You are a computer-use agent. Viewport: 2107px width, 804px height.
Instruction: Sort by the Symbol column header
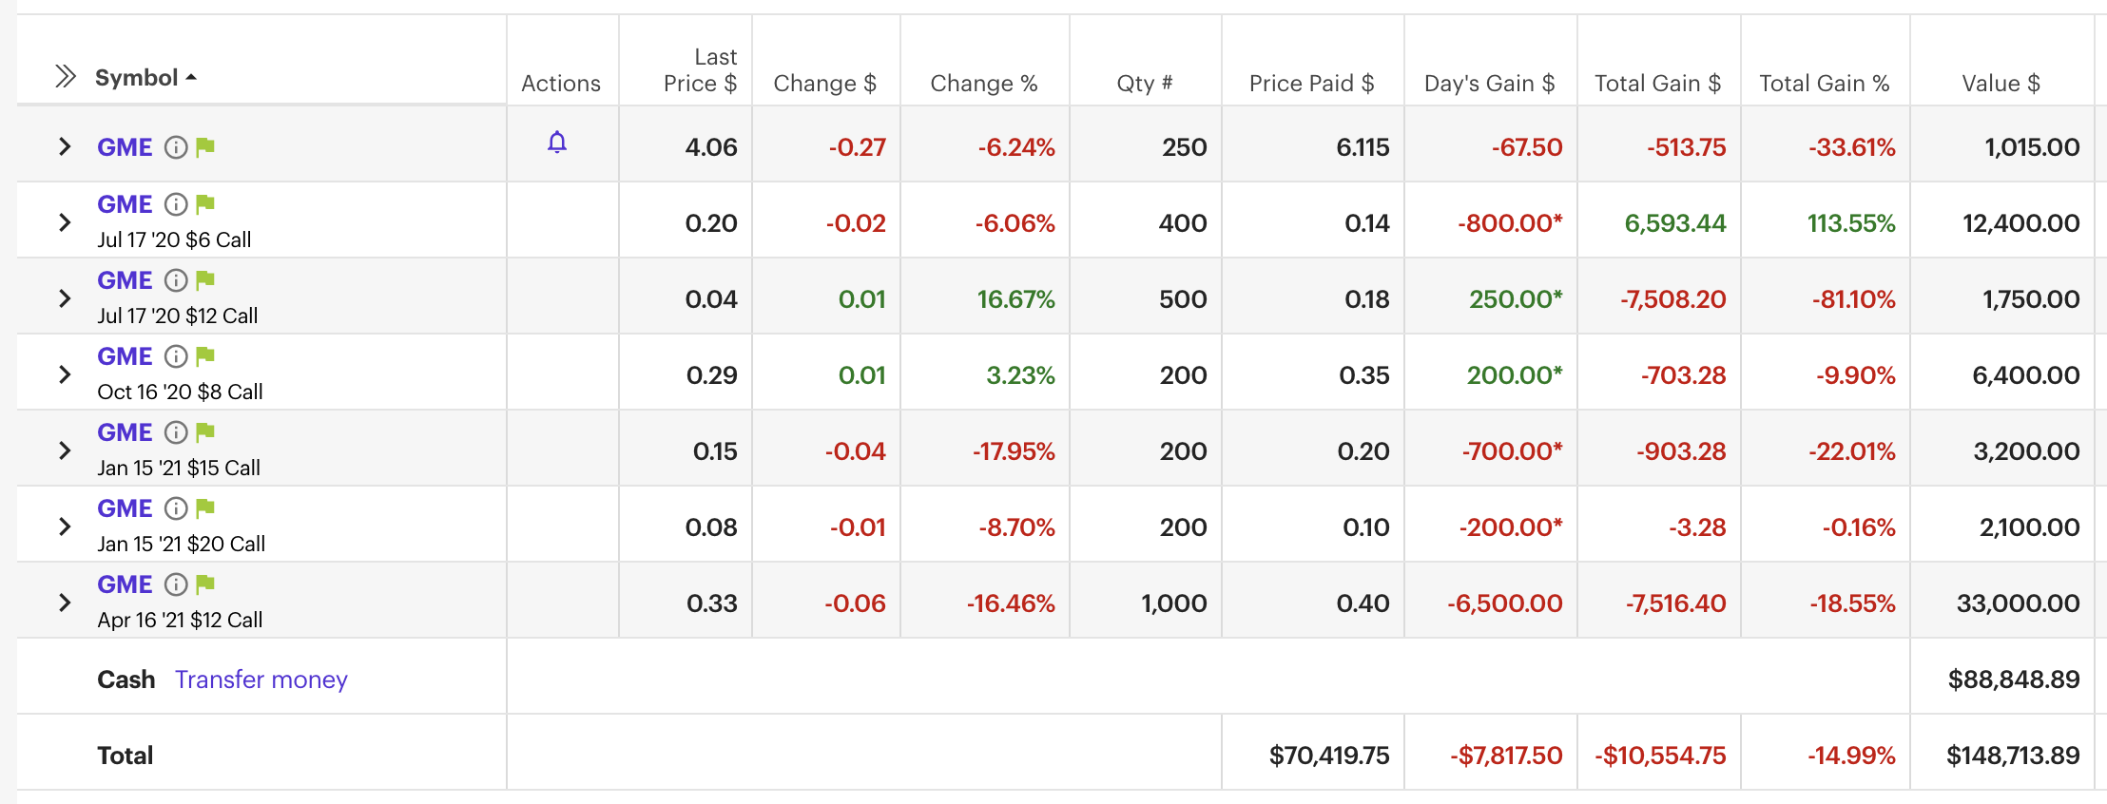click(145, 77)
